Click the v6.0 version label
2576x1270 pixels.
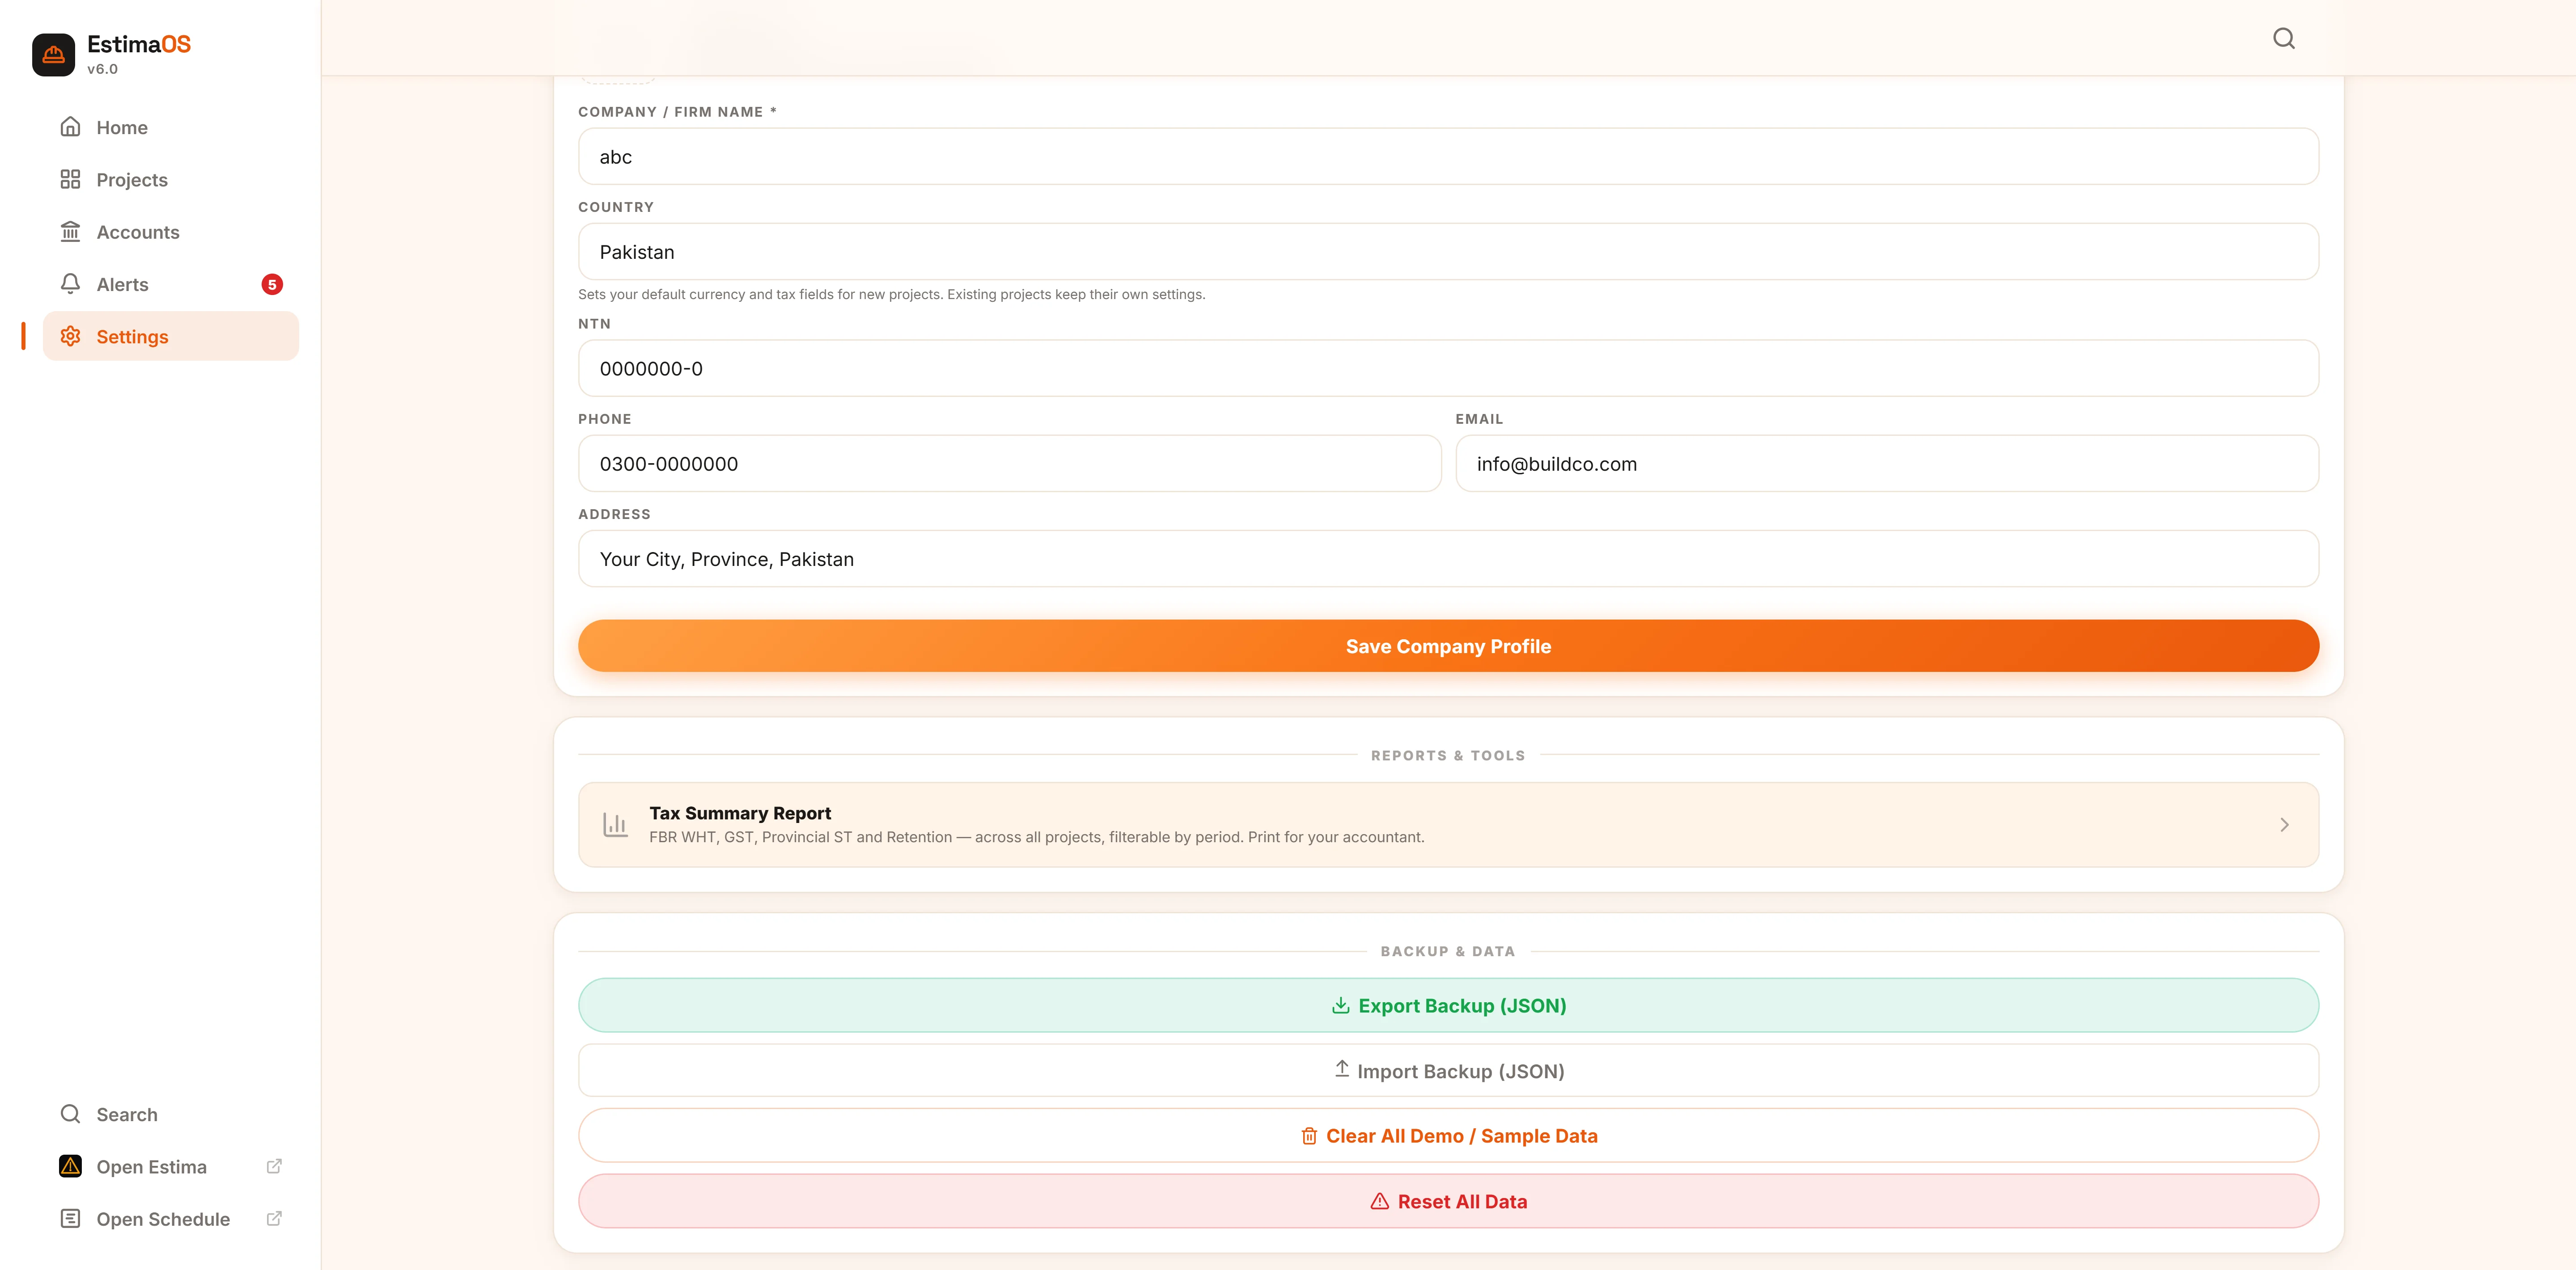[x=102, y=69]
